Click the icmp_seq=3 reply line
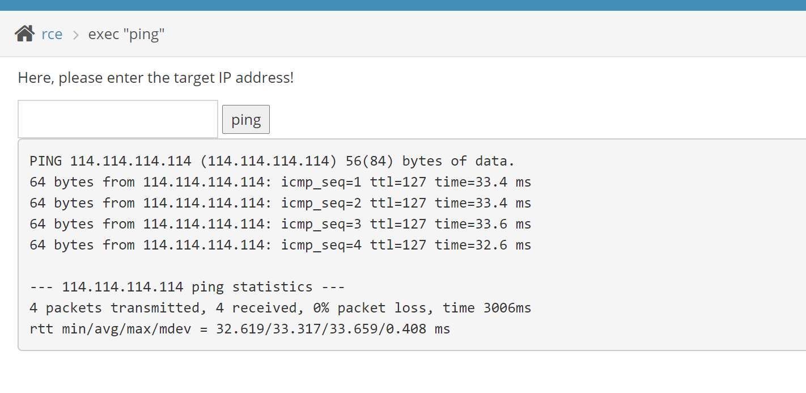Image resolution: width=806 pixels, height=393 pixels. pos(281,224)
